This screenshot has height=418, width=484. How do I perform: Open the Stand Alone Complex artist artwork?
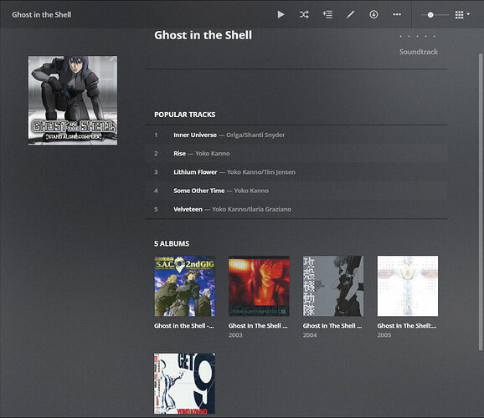[73, 100]
